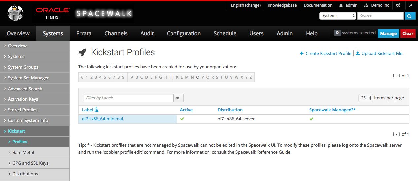Click the sign out arrow icon
The width and height of the screenshot is (418, 181).
click(411, 5)
